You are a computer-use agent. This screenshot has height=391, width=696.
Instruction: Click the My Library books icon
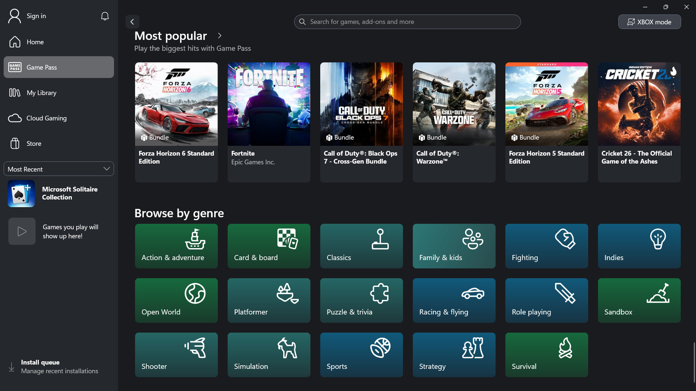[15, 92]
